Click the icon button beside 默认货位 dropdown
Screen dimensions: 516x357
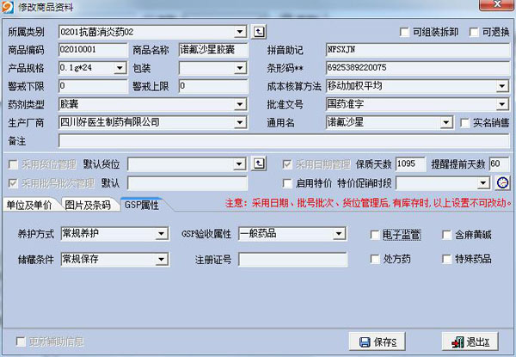pos(259,163)
